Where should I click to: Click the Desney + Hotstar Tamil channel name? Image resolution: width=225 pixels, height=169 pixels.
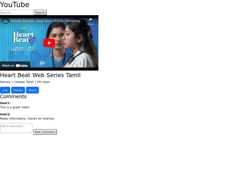pyautogui.click(x=17, y=82)
